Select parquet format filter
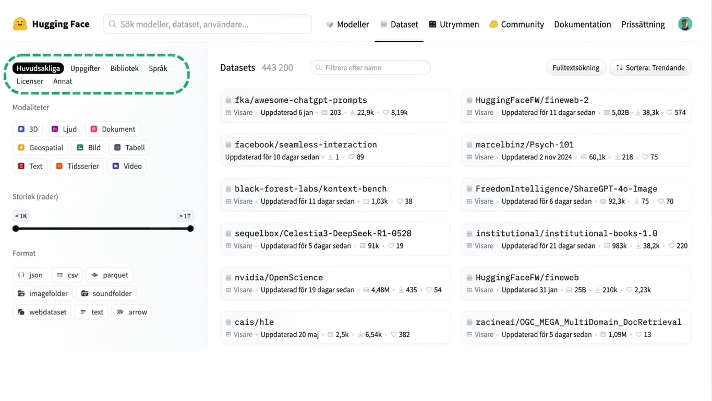This screenshot has height=401, width=712. (x=110, y=275)
